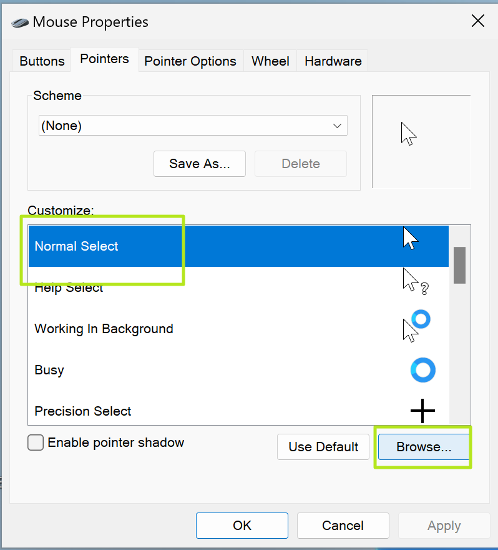Click Use Default to reset the pointer
The image size is (498, 550).
tap(323, 446)
